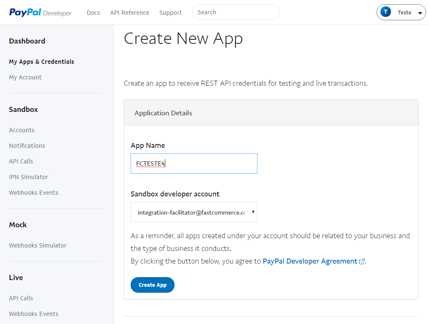Click the Live section heading
The height and width of the screenshot is (324, 429).
(16, 278)
